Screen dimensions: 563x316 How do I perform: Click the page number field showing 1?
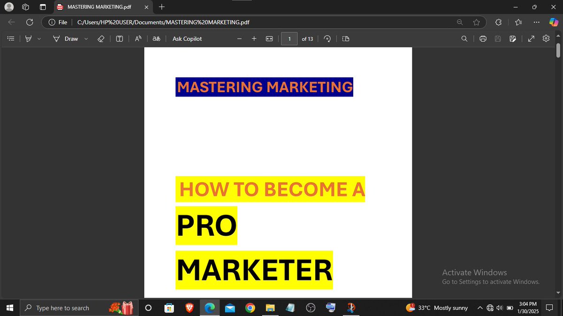coord(289,39)
